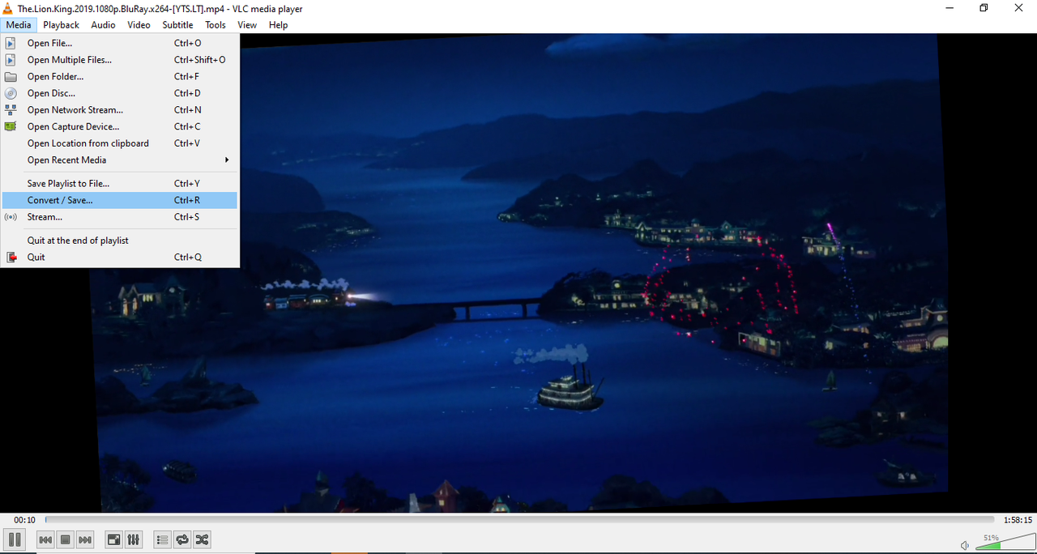
Task: Select Open Location from clipboard
Action: pyautogui.click(x=120, y=143)
